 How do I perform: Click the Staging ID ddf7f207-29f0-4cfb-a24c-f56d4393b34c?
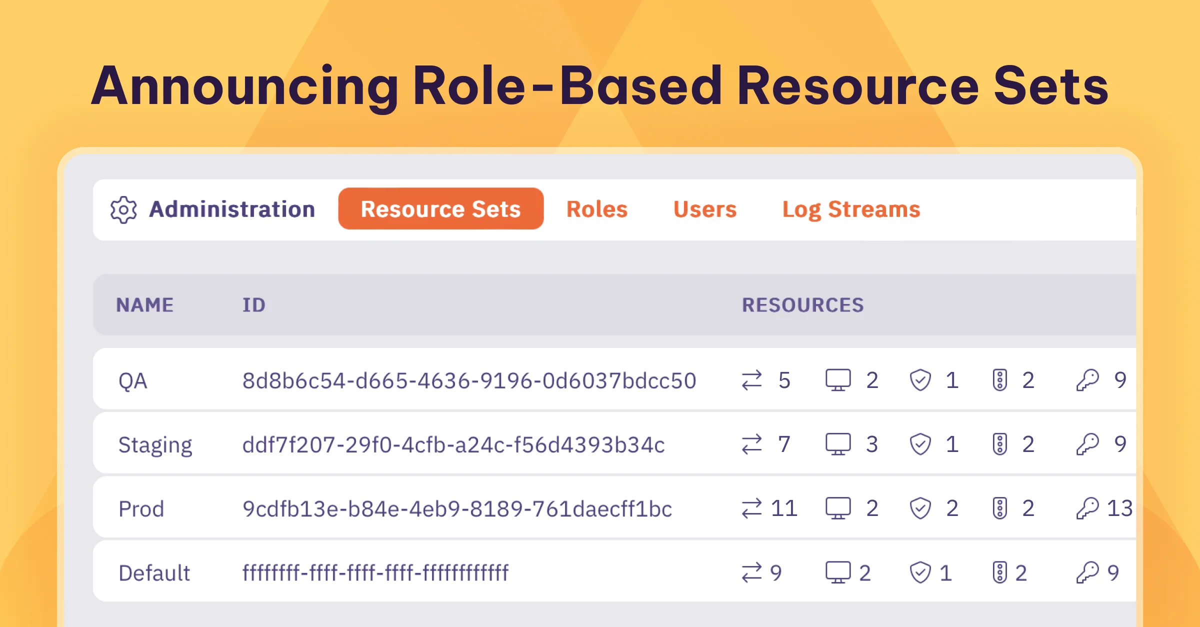click(x=453, y=445)
